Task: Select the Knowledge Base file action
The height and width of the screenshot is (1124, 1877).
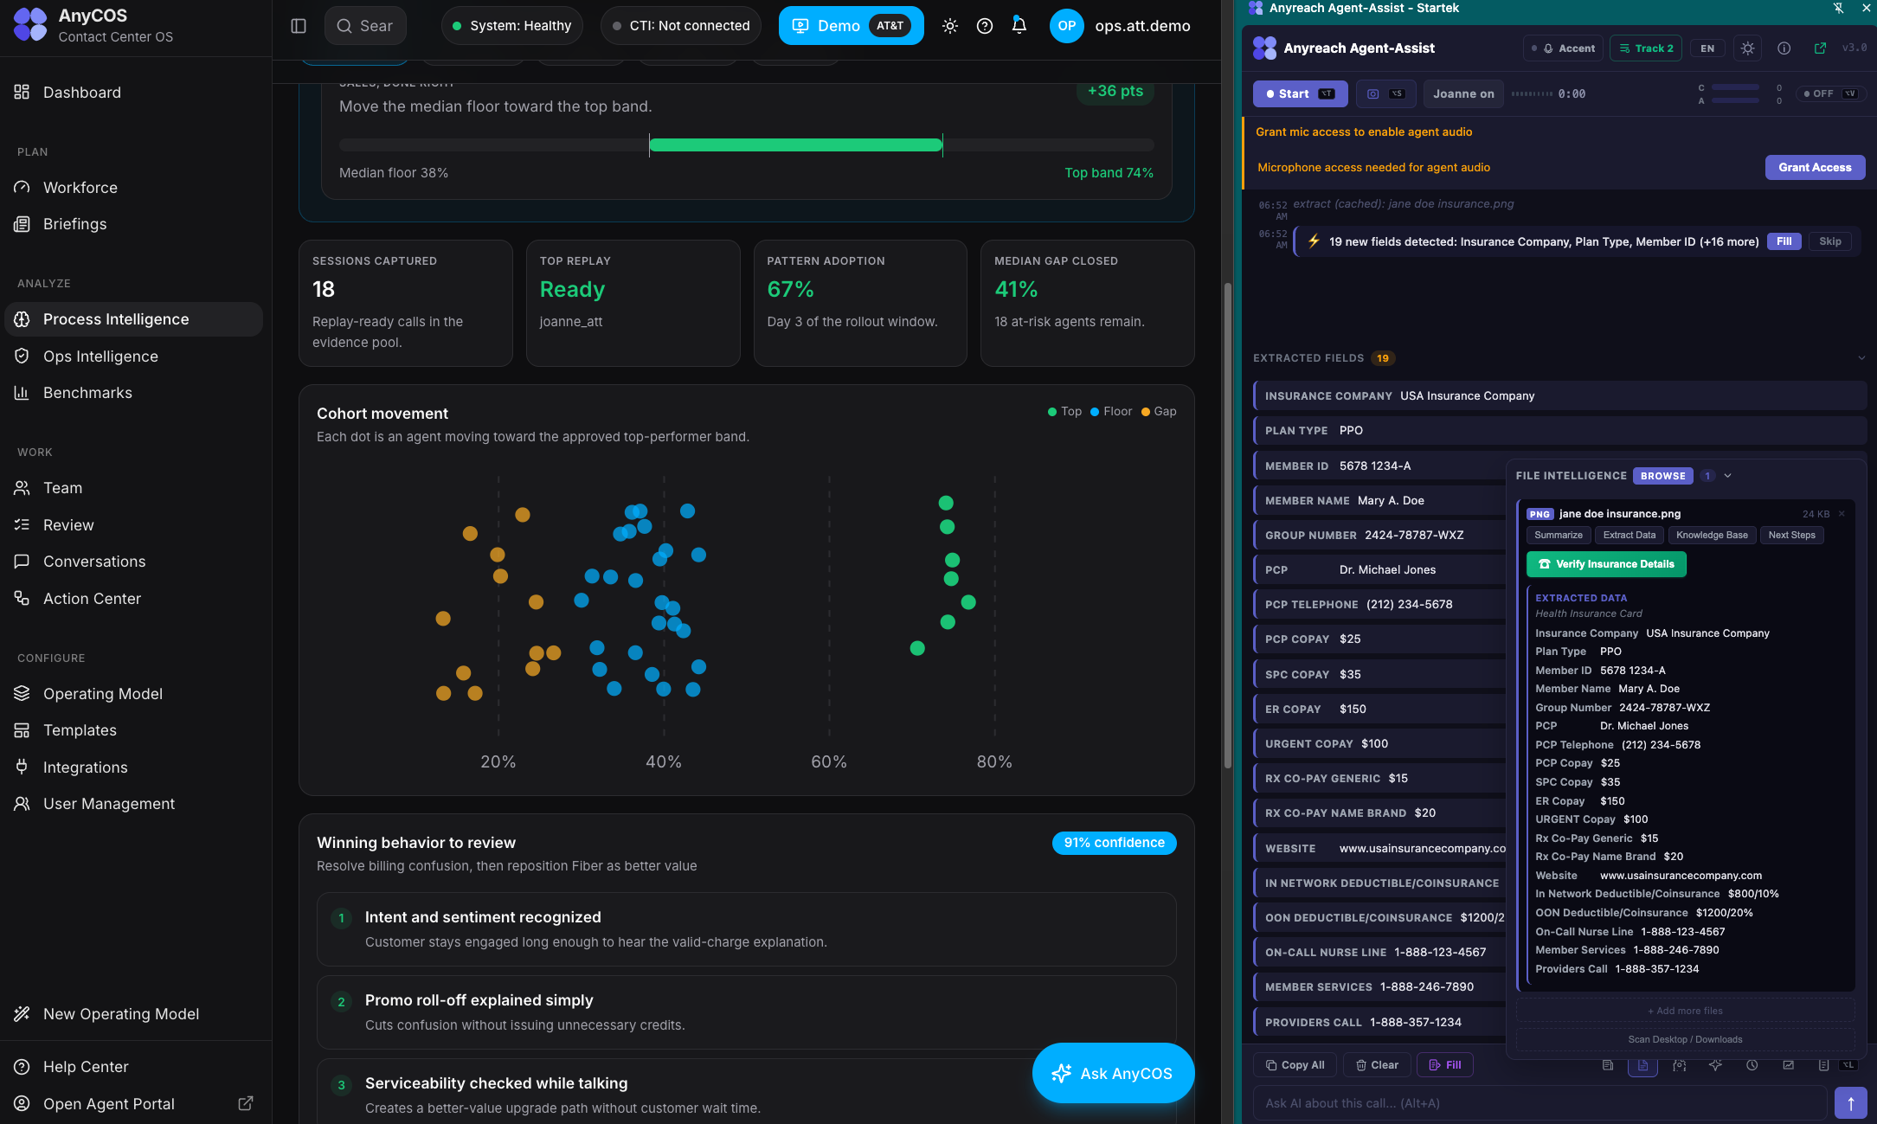Action: [1712, 535]
